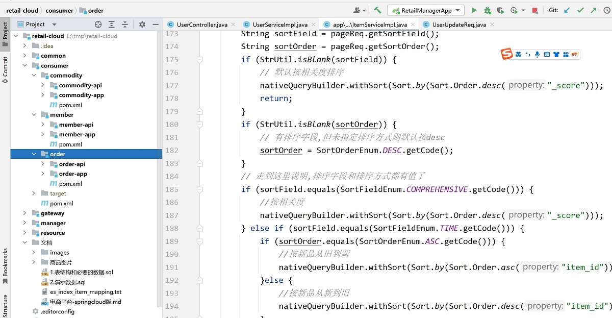612x318 pixels.
Task: Select the 1.表结构和必要的数据.sql file
Action: (82, 273)
